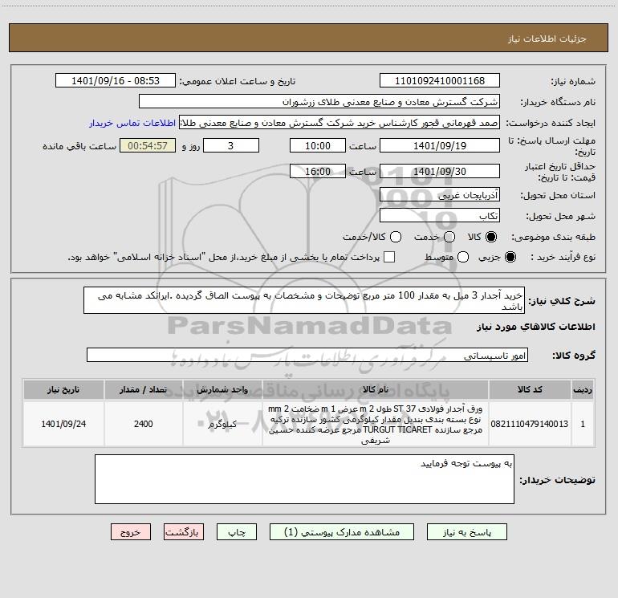Click the شهر محل تحویل field تکاب
This screenshot has height=598, width=618.
[x=440, y=216]
